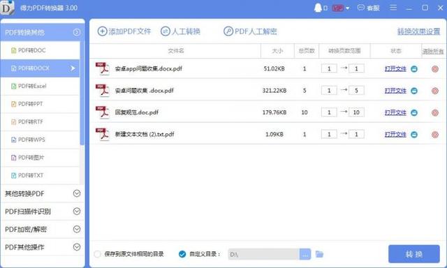Select save to original file directory radio
Screen dimensions: 447x268
98,254
